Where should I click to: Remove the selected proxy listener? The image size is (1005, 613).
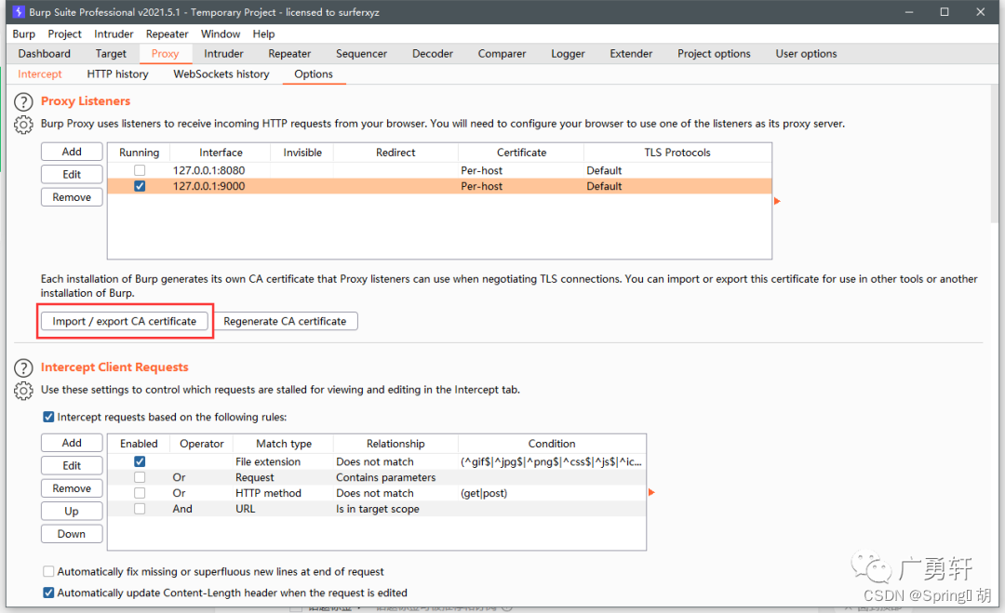(72, 197)
